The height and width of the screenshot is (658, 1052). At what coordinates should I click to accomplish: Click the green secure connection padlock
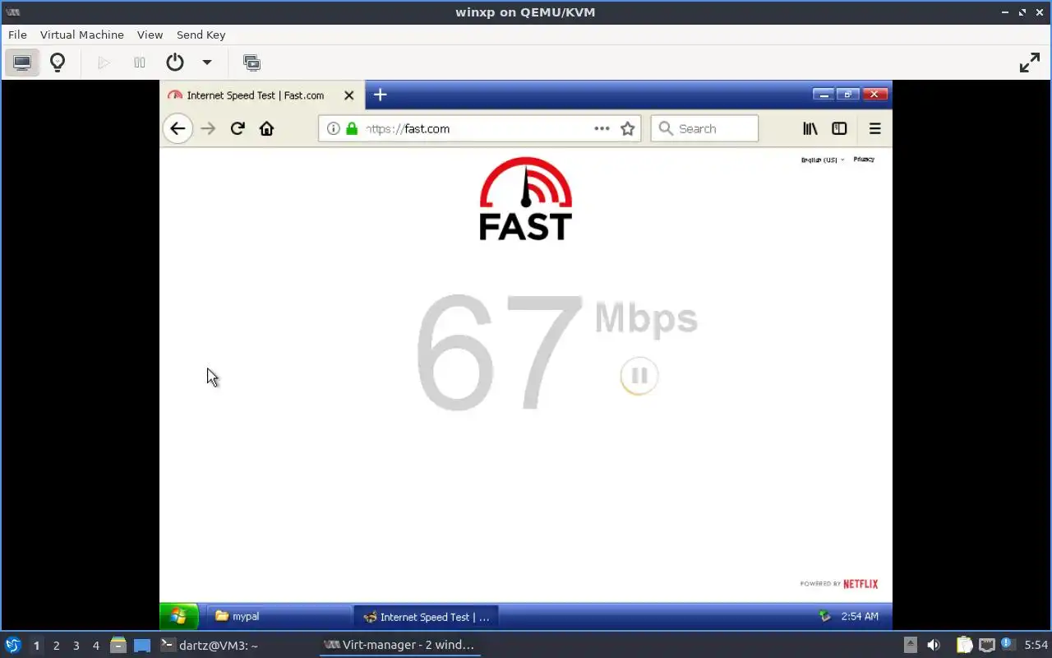click(352, 128)
